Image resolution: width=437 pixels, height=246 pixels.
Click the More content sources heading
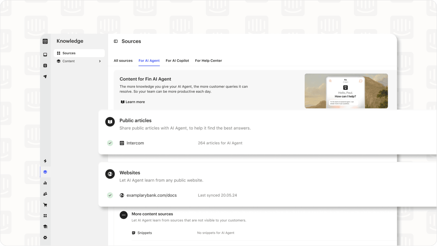coord(152,214)
